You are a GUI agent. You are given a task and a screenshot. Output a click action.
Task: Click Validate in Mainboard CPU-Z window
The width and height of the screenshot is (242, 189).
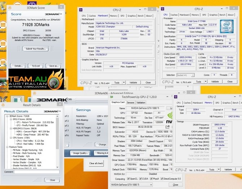(133, 83)
